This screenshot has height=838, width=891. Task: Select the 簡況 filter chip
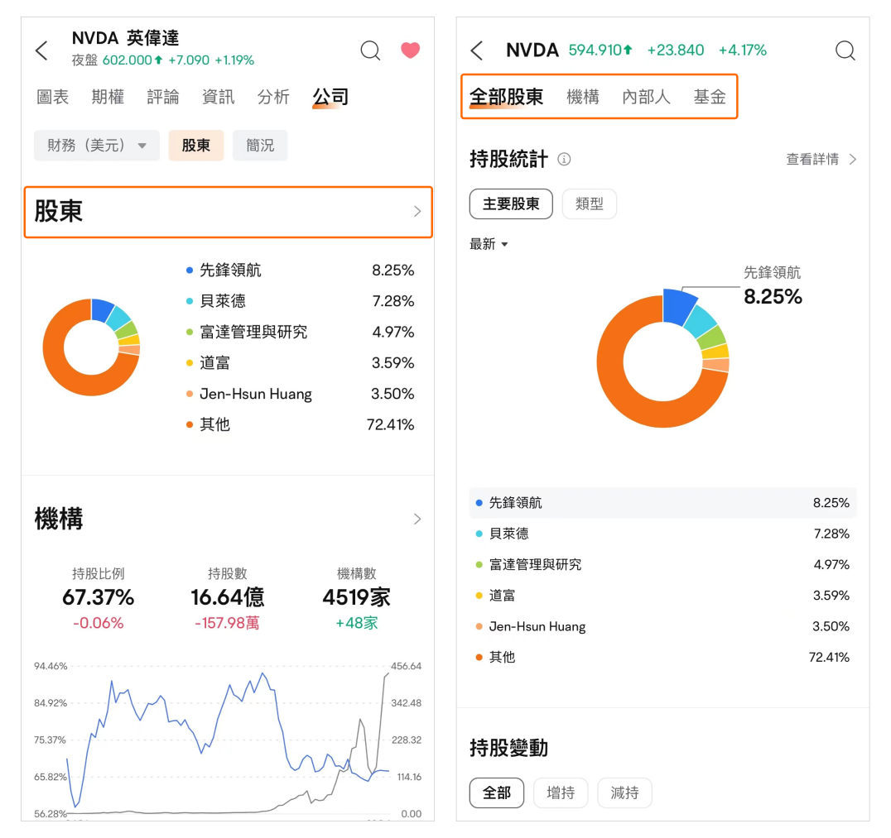click(x=260, y=146)
